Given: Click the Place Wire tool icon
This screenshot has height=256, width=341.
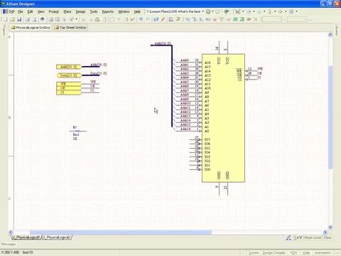Looking at the screenshot, I should [188, 19].
